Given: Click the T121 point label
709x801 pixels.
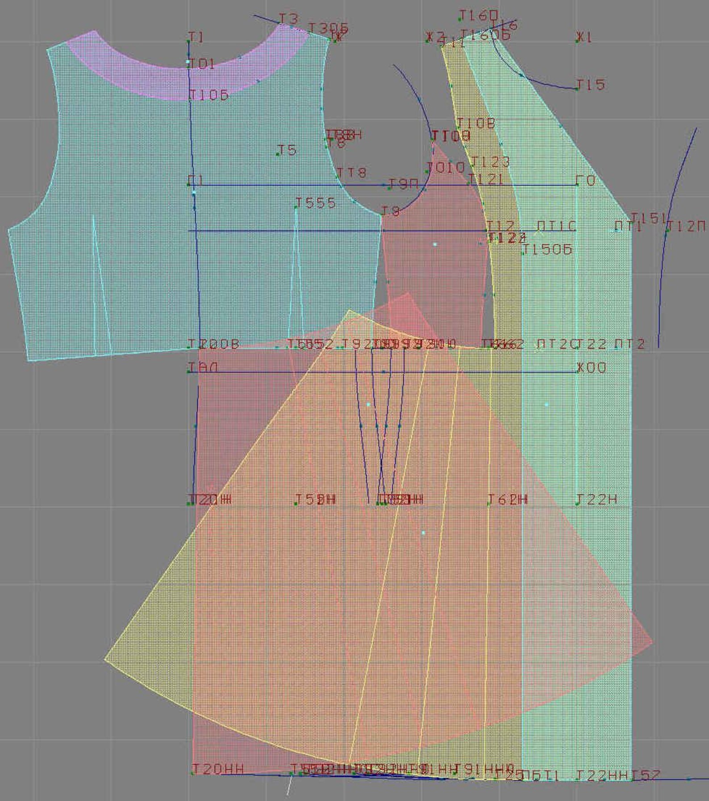Looking at the screenshot, I should click(486, 179).
